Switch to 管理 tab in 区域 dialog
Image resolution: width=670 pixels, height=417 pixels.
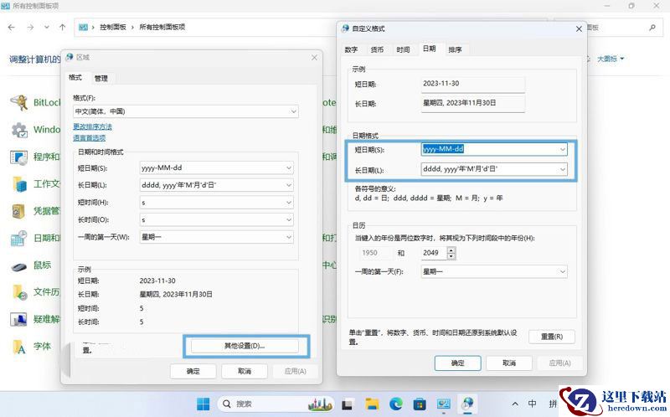[101, 78]
